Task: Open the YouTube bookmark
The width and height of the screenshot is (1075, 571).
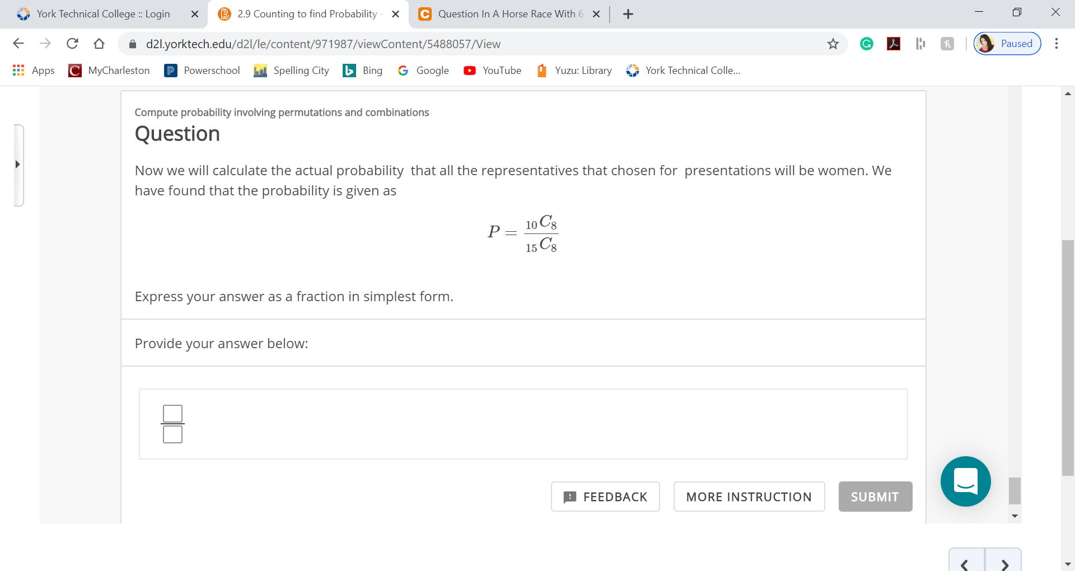Action: click(x=492, y=71)
